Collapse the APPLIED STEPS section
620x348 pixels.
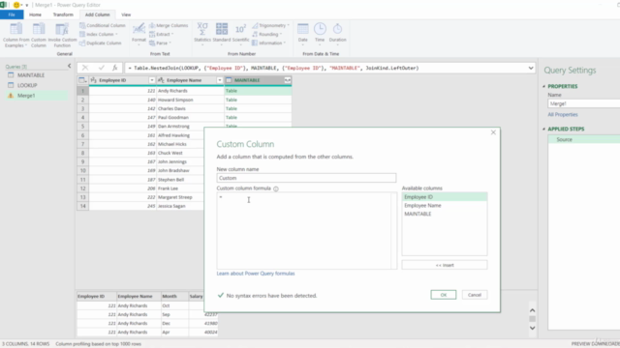click(x=544, y=129)
